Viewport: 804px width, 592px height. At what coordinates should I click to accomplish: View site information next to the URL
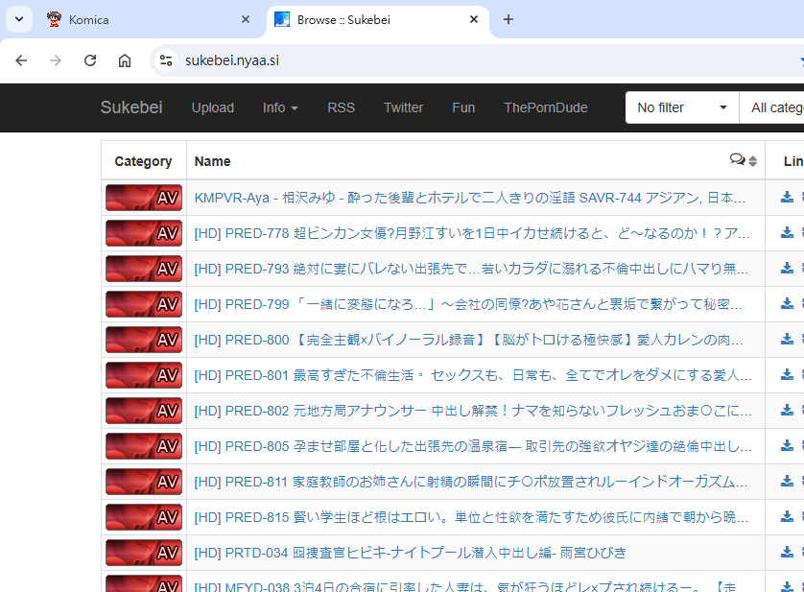coord(166,60)
